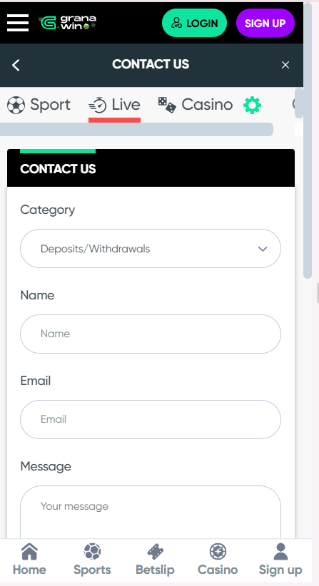Focus the Name input field
The width and height of the screenshot is (319, 586).
(x=151, y=334)
